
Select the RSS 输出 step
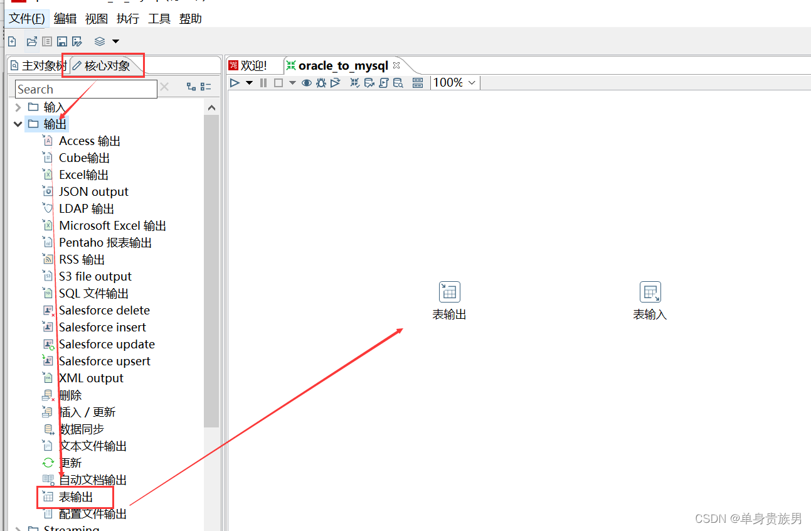82,260
